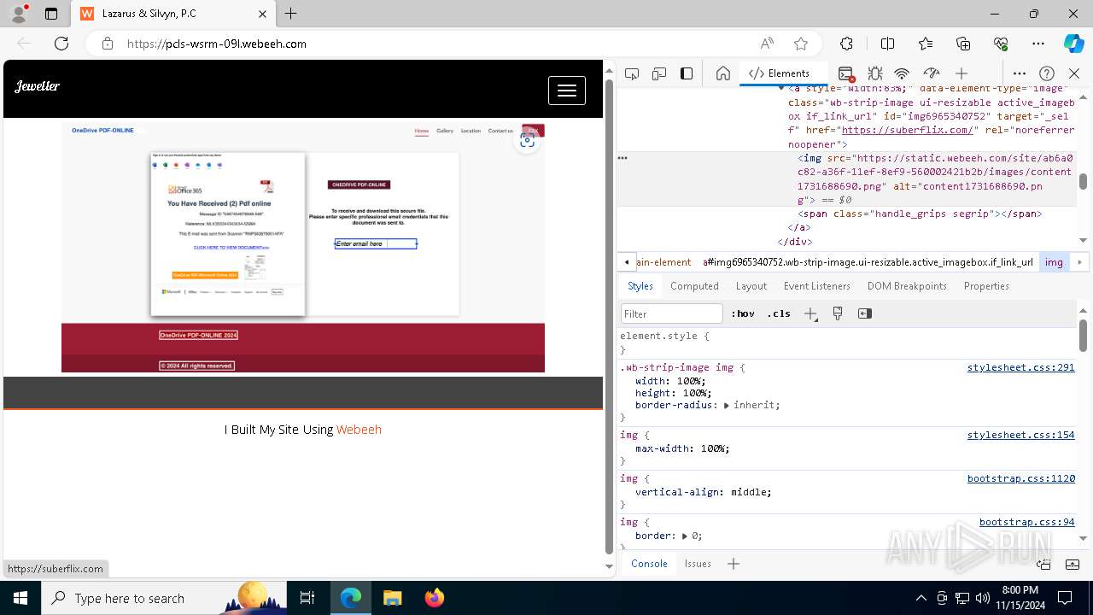Select the Issues drawer tab
This screenshot has width=1093, height=615.
coord(698,564)
